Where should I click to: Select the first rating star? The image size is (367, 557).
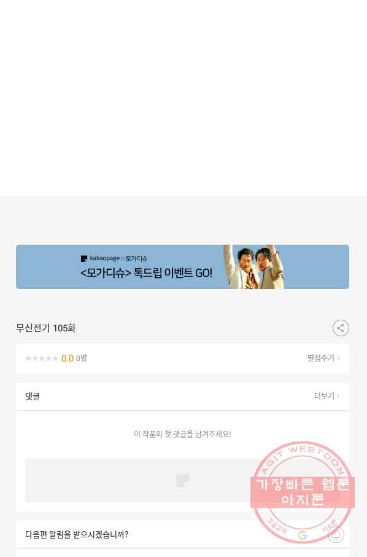point(28,358)
